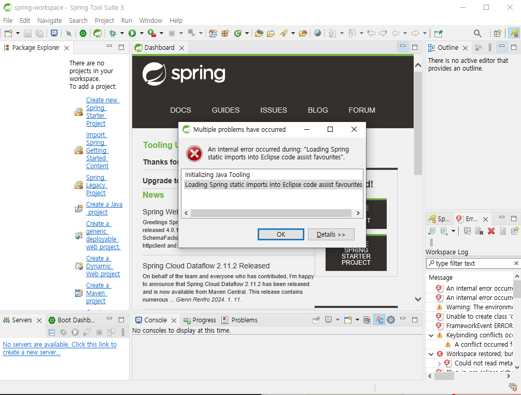The image size is (521, 395).
Task: Switch to the Boot Dashboard tab
Action: 72,320
